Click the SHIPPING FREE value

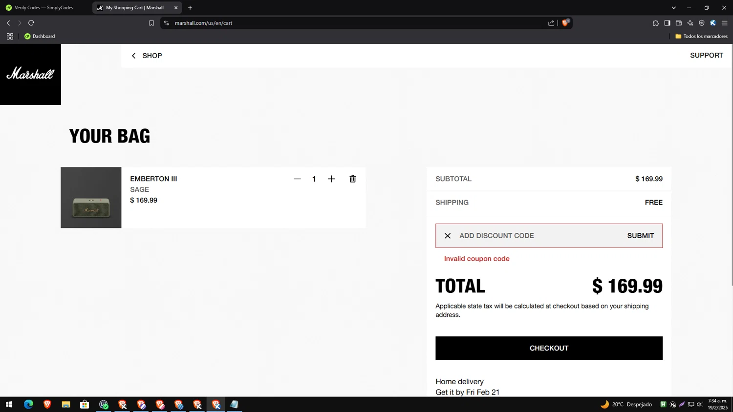(x=653, y=203)
